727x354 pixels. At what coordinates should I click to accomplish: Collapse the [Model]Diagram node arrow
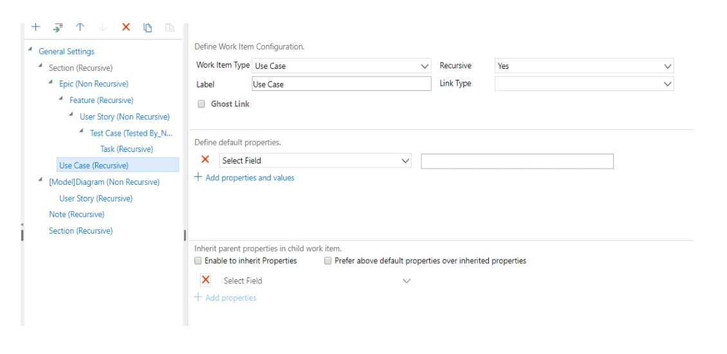tap(41, 180)
